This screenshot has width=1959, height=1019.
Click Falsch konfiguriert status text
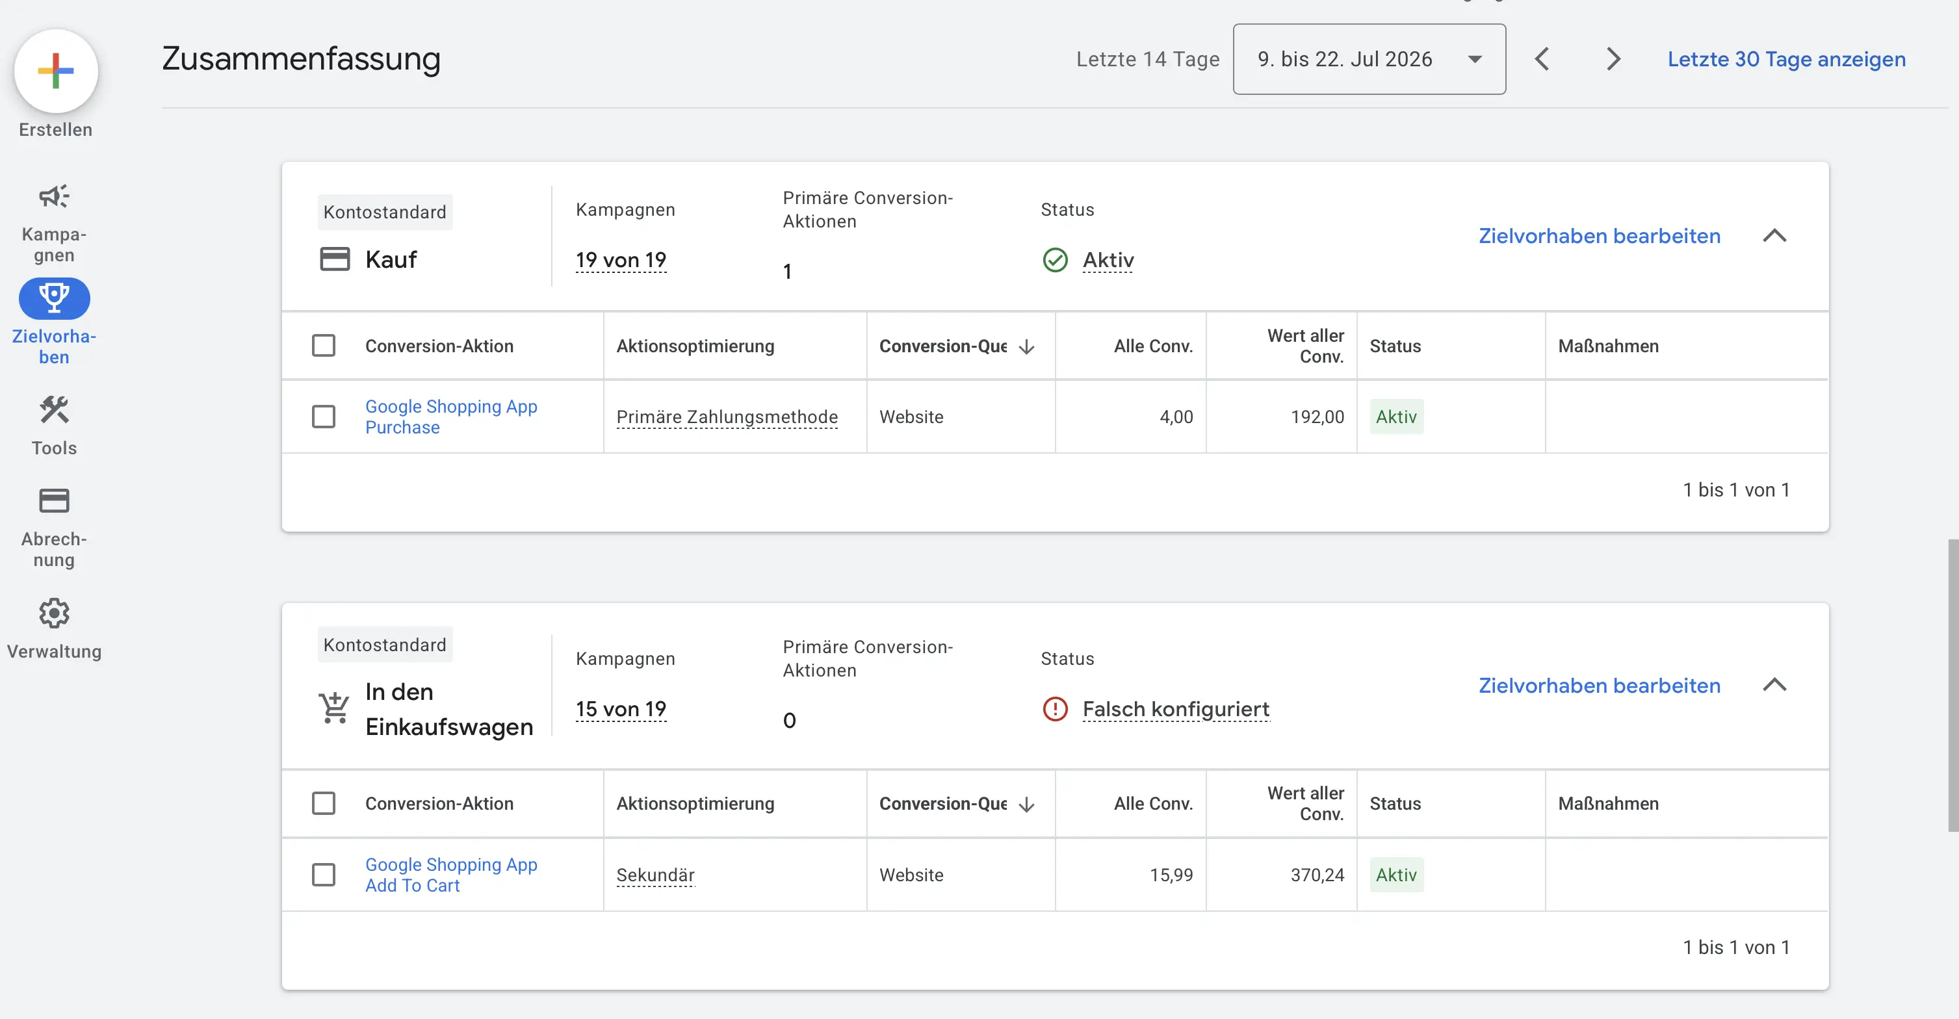pyautogui.click(x=1176, y=709)
